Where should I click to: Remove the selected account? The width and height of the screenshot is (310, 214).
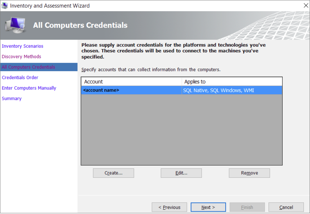pyautogui.click(x=249, y=173)
